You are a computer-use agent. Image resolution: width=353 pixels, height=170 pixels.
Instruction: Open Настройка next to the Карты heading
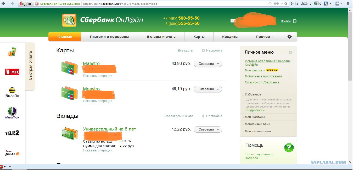tap(214, 50)
